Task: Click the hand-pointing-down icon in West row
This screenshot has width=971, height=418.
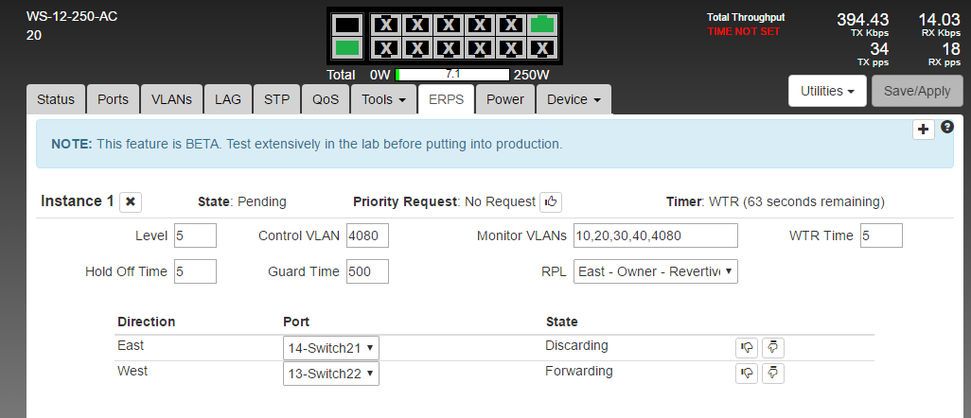Action: [x=773, y=374]
